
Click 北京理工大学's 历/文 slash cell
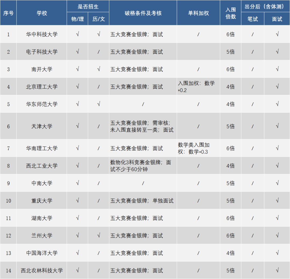pyautogui.click(x=99, y=86)
